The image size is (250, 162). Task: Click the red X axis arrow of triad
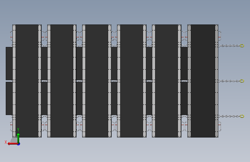(13, 144)
